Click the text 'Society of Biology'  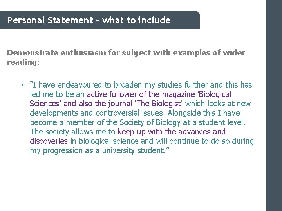coord(150,122)
